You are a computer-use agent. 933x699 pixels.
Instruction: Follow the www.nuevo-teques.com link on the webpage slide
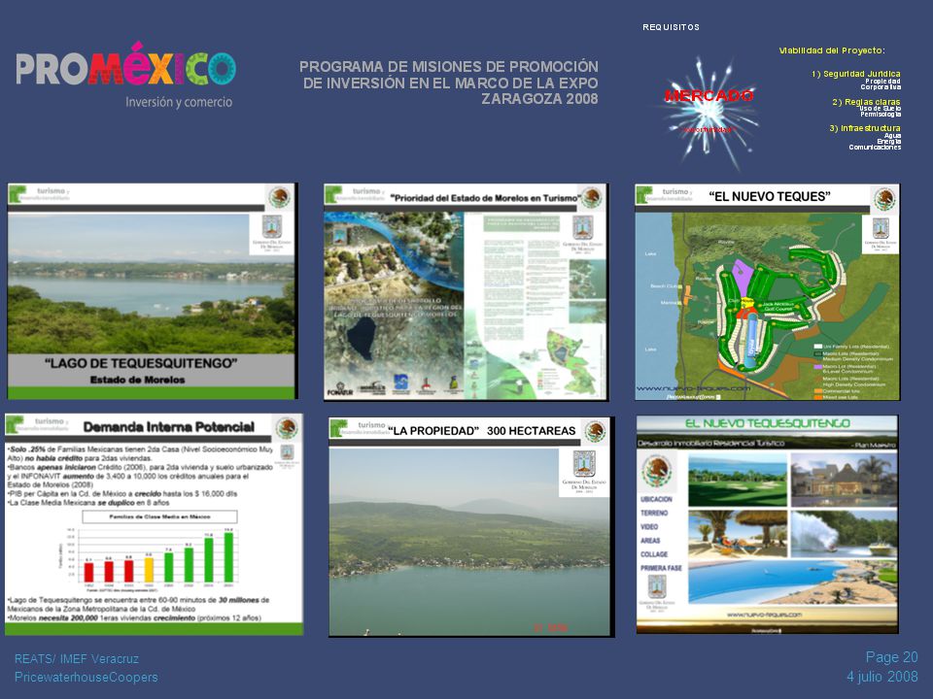click(x=764, y=615)
